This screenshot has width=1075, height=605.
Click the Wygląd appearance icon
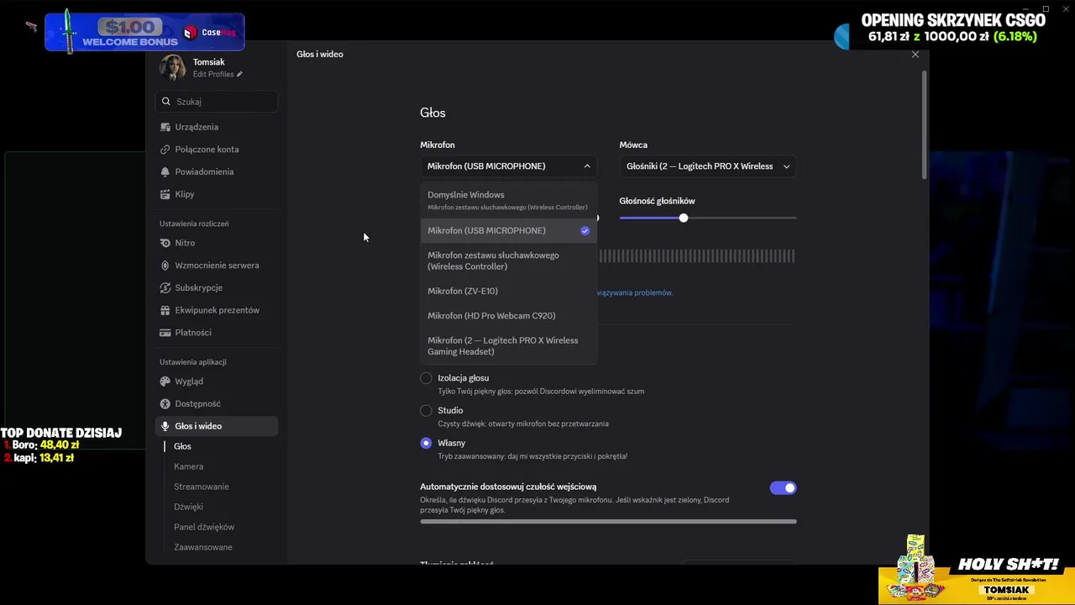pyautogui.click(x=165, y=381)
